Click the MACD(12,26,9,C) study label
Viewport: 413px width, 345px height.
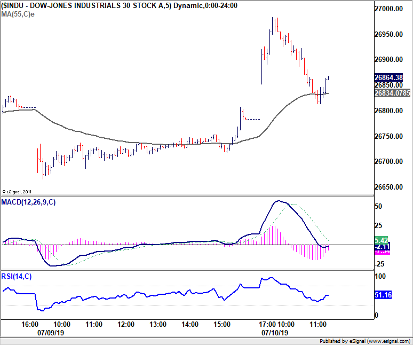pos(28,202)
